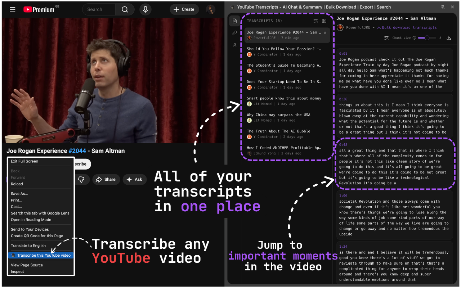This screenshot has width=461, height=288.
Task: Collapse the transcripts list panel
Action: tap(324, 21)
